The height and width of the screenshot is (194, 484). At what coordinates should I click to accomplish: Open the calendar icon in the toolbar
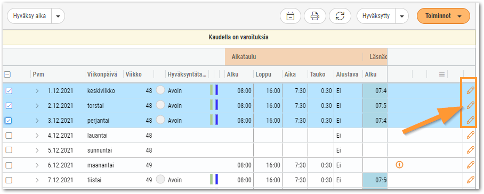click(291, 16)
